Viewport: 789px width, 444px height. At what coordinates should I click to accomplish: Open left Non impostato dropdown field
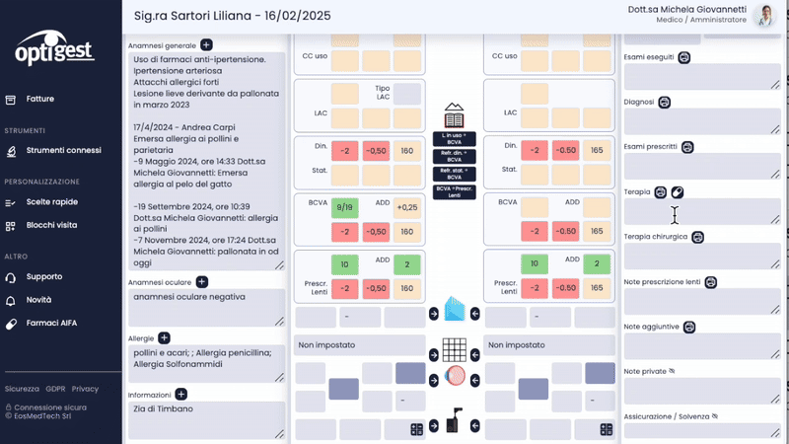(x=359, y=344)
